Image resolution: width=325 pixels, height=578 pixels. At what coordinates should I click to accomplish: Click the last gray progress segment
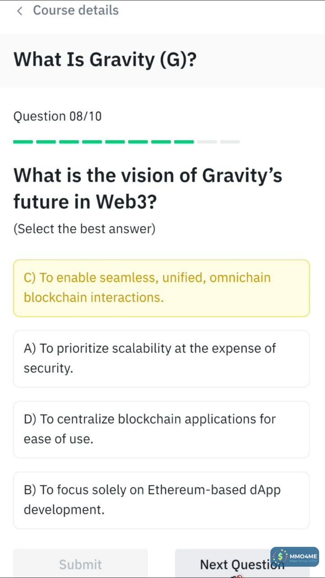point(230,142)
